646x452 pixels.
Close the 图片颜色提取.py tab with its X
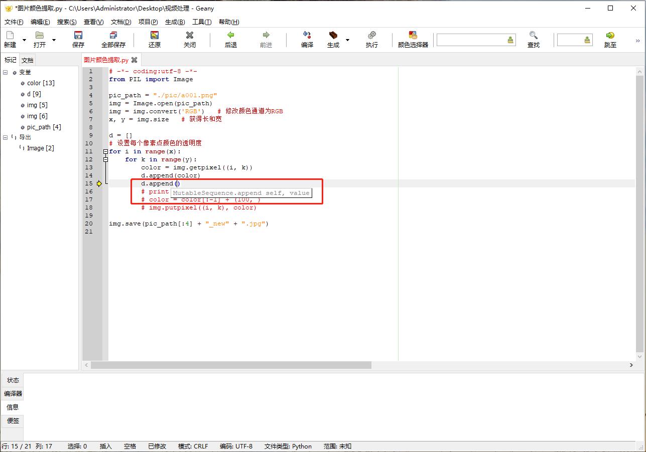click(x=134, y=60)
